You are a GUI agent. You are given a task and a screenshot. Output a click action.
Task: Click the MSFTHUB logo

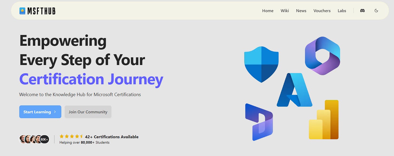click(37, 11)
